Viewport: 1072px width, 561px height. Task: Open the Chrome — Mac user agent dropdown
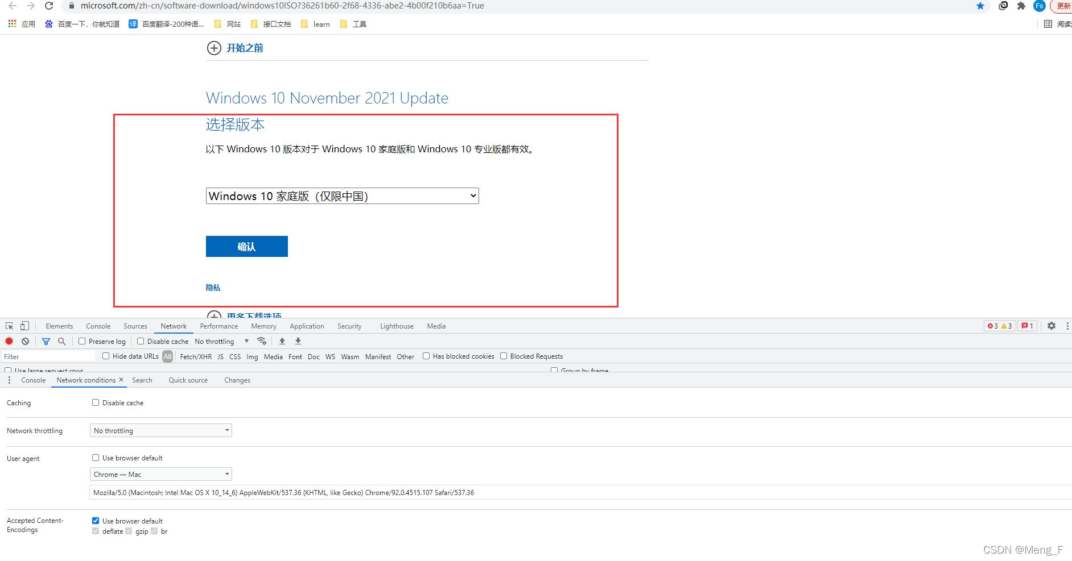pyautogui.click(x=161, y=474)
